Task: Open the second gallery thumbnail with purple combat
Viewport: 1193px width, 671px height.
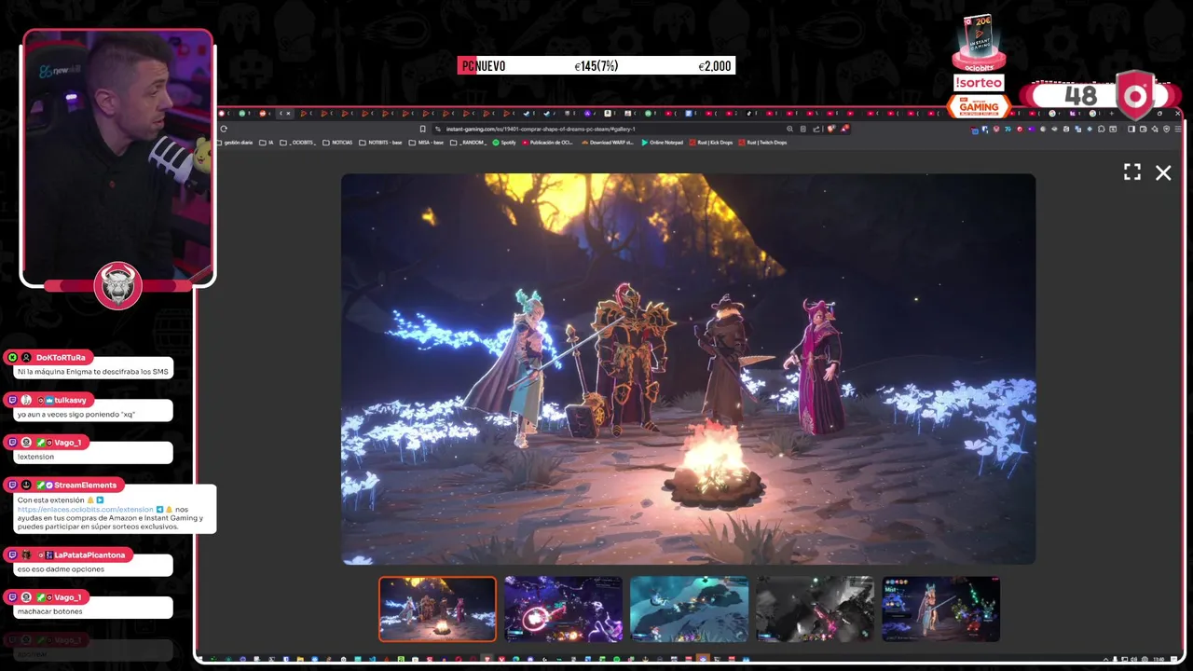Action: 563,609
